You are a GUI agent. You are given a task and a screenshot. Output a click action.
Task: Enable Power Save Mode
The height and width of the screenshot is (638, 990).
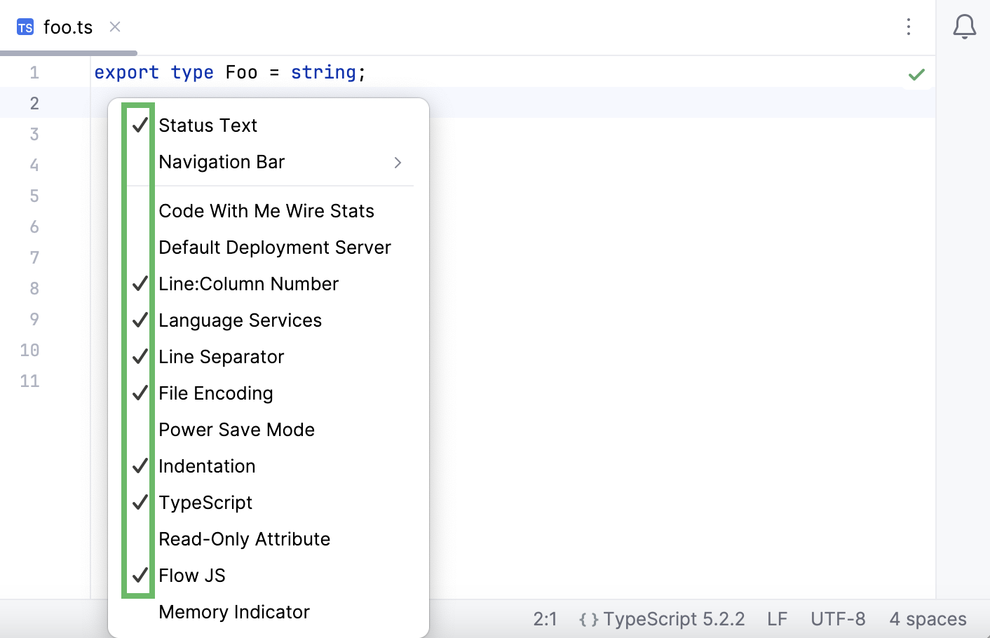[236, 429]
